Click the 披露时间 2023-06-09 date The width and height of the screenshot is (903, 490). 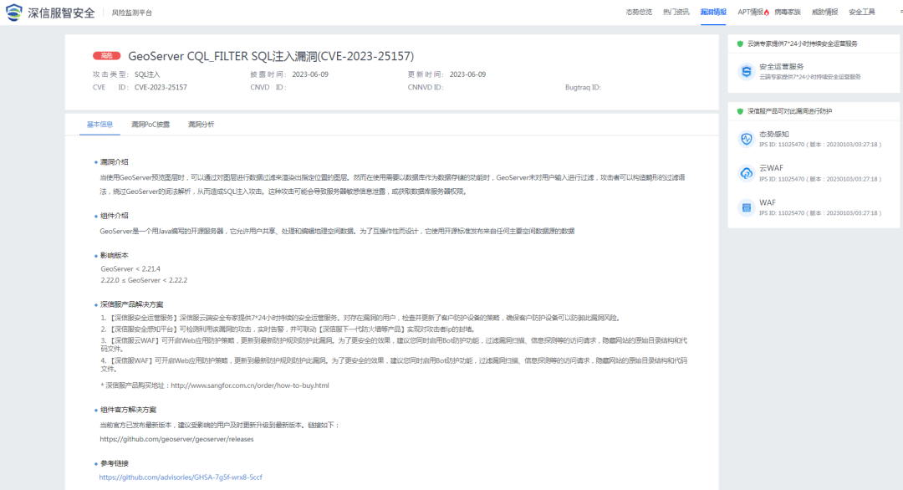click(x=310, y=75)
